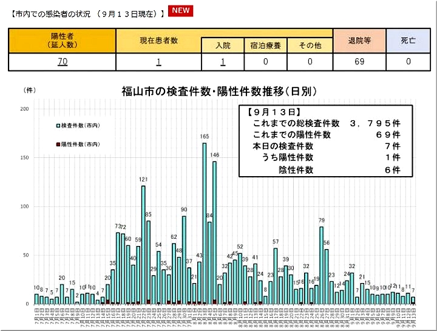Click the underlined 1 under 現在患者数

coord(158,62)
